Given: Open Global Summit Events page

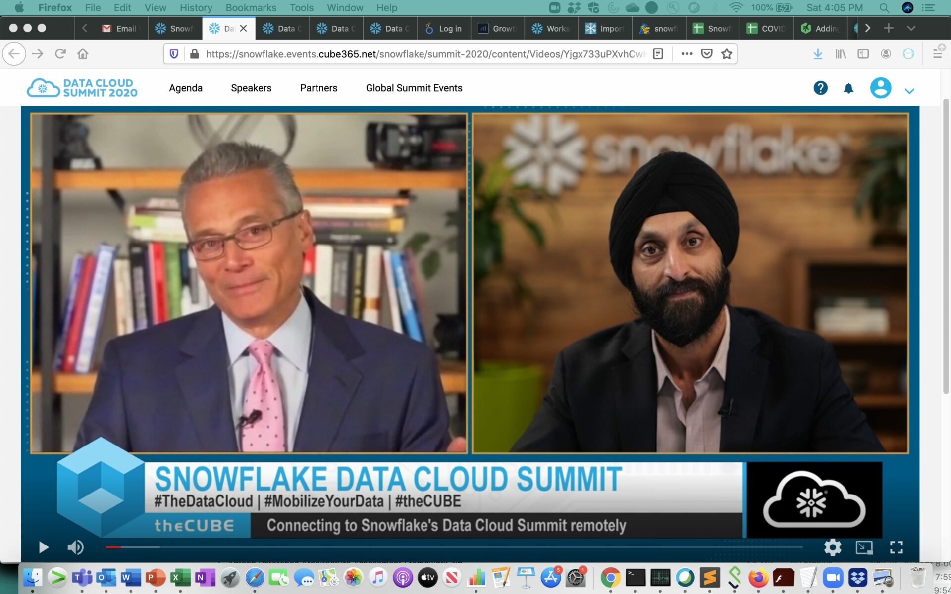Looking at the screenshot, I should click(x=414, y=88).
